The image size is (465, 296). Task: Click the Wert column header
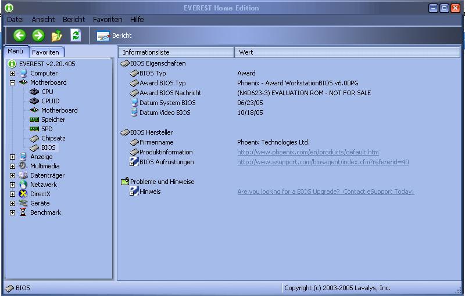[x=347, y=52]
